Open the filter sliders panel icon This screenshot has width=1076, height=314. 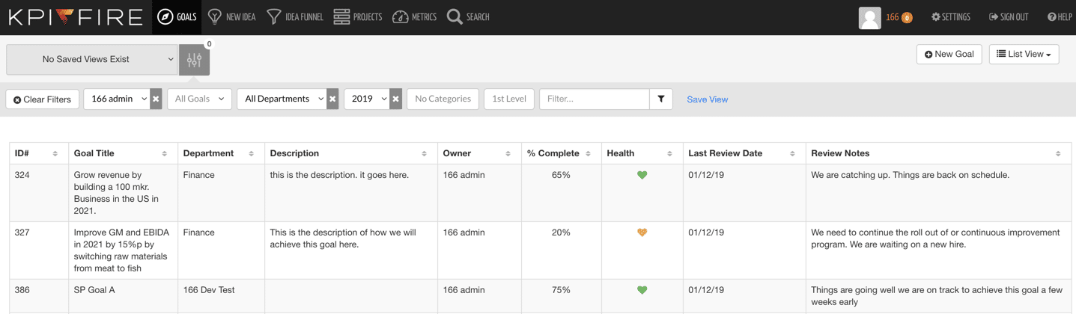point(194,60)
